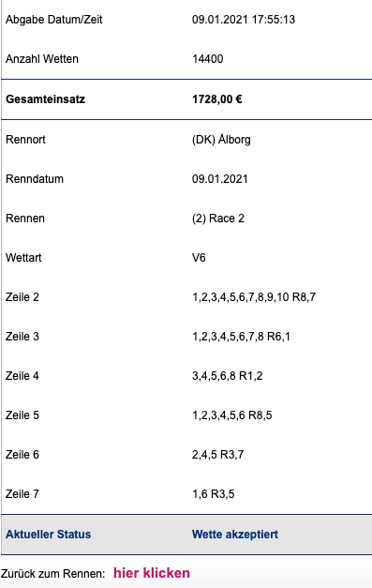
Task: Select the 'Wette akzeptiert' status text
Action: pyautogui.click(x=235, y=534)
